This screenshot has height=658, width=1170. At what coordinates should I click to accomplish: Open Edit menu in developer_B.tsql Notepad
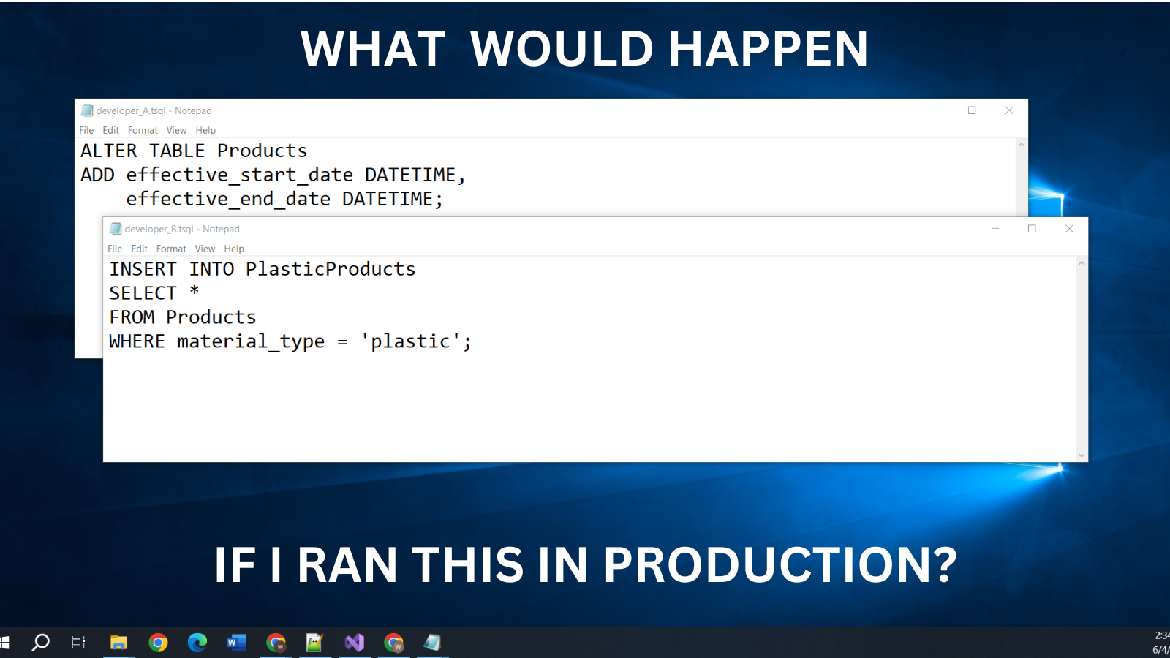click(x=139, y=249)
